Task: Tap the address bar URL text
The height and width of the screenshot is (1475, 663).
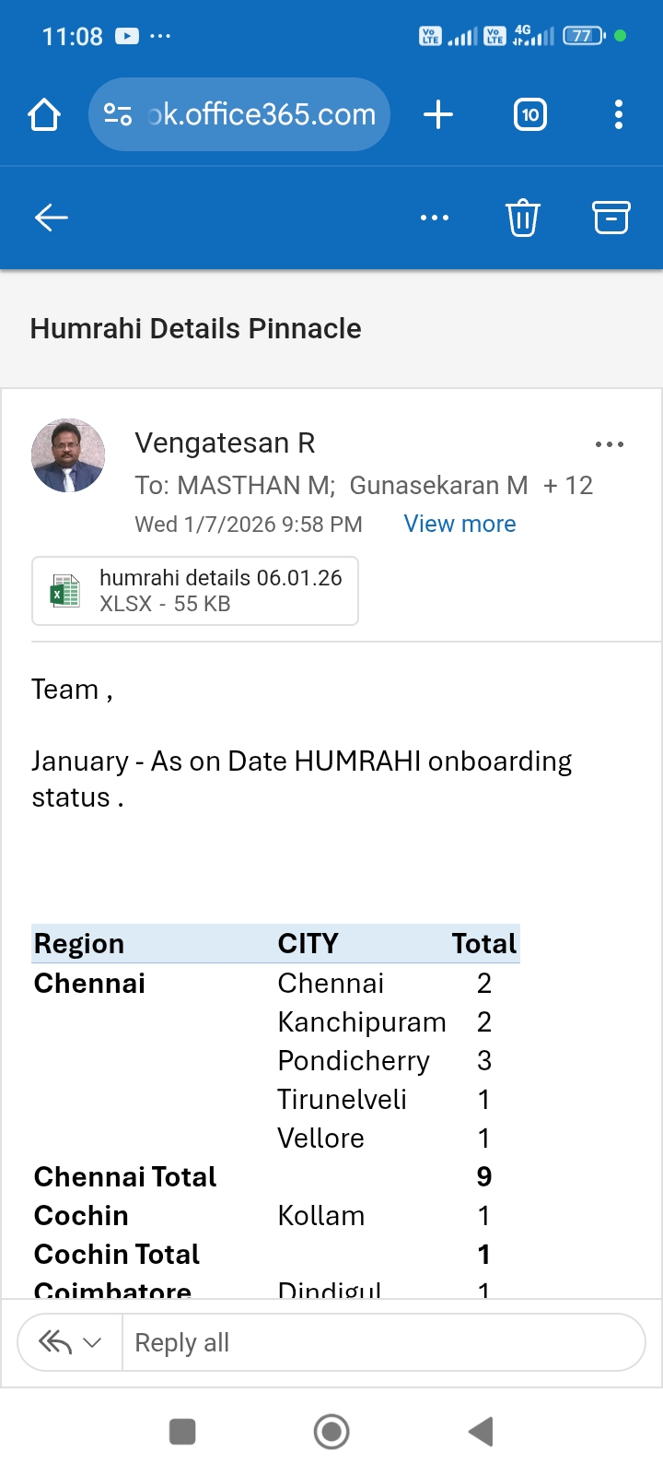Action: [x=262, y=115]
